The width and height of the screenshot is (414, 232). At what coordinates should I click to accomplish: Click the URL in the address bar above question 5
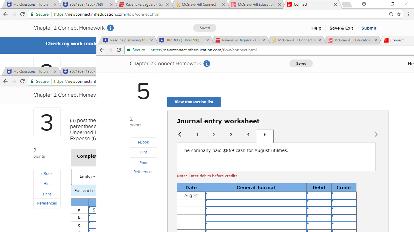pyautogui.click(x=203, y=50)
